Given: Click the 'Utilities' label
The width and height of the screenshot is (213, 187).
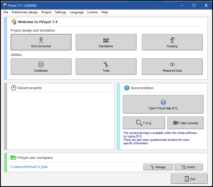Looking at the screenshot, I should pos(16,55).
